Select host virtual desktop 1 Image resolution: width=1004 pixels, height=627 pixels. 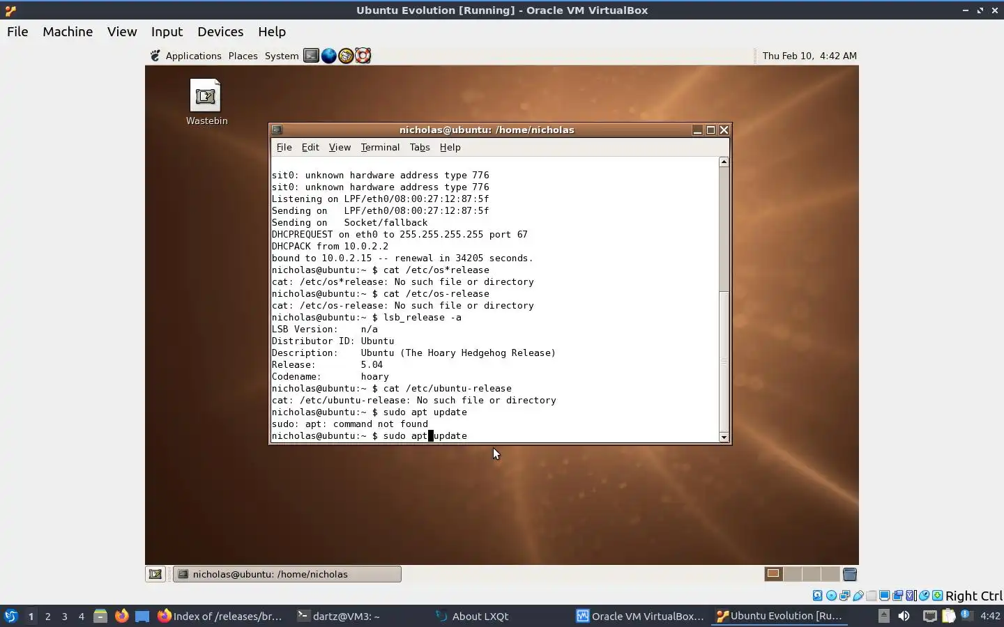[x=31, y=616]
